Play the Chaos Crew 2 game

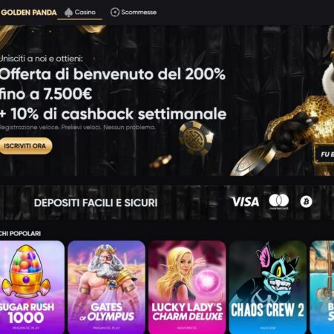click(x=268, y=287)
